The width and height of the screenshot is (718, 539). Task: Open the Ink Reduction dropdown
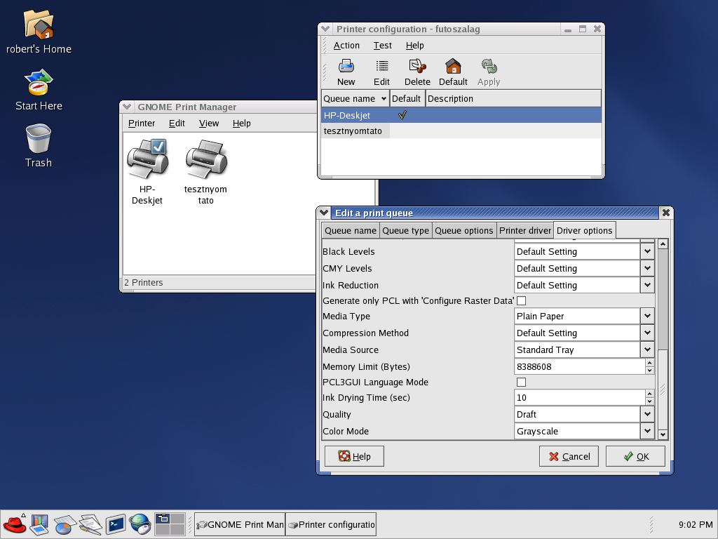coord(647,285)
